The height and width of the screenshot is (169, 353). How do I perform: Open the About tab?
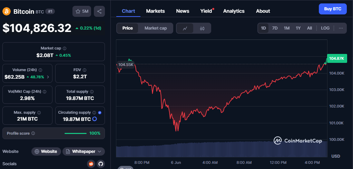click(263, 11)
